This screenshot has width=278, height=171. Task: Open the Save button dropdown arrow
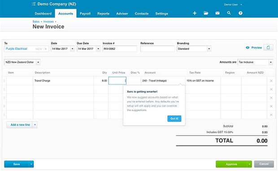point(31,164)
